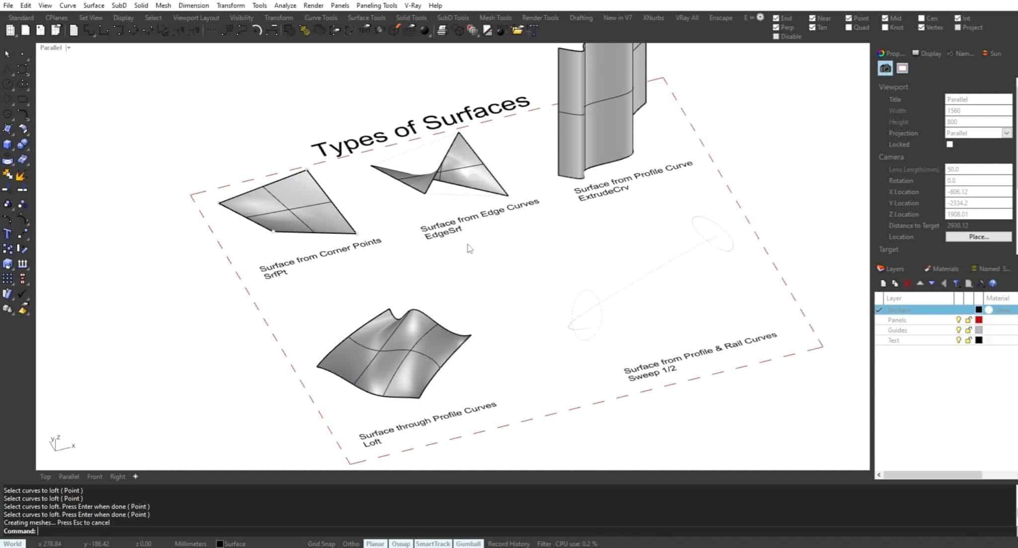
Task: Switch to the Front viewport tab
Action: tap(94, 476)
